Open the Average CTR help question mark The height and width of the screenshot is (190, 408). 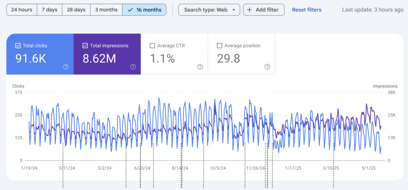coord(200,67)
